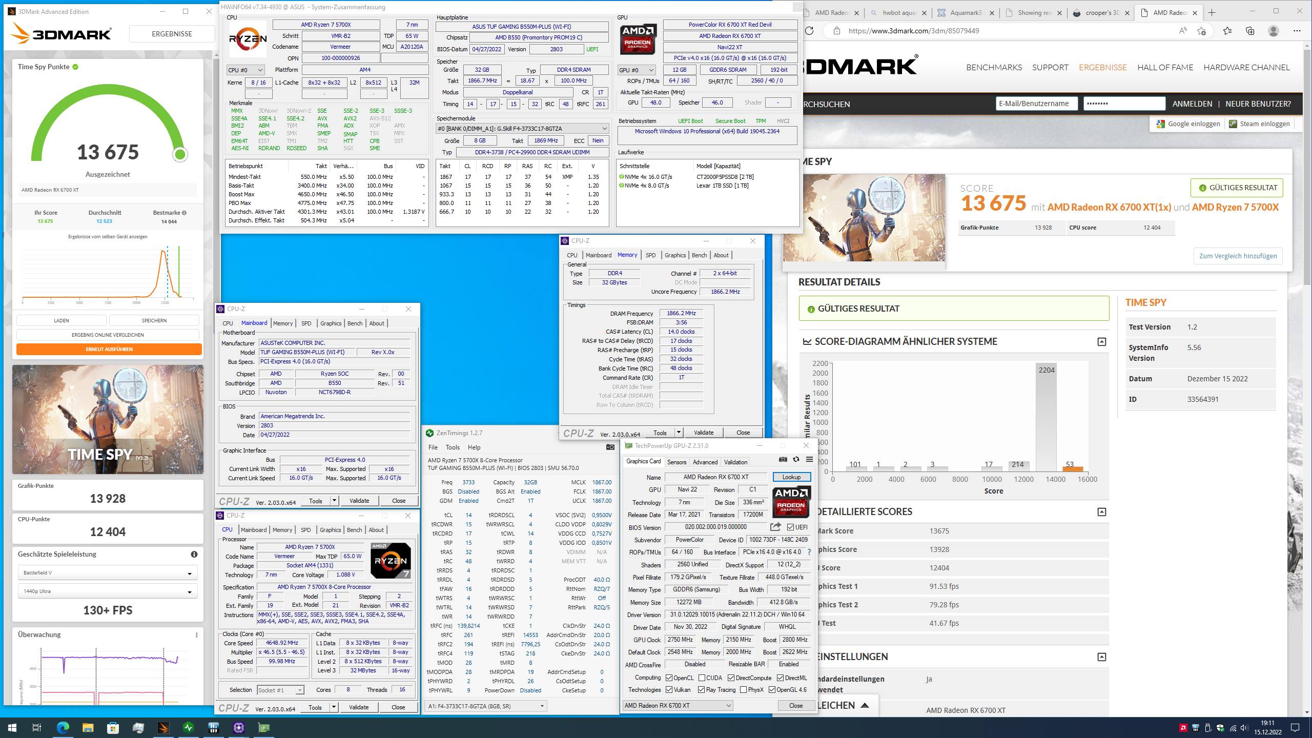This screenshot has height=738, width=1312.
Task: Click the Windows Start button
Action: tap(12, 727)
